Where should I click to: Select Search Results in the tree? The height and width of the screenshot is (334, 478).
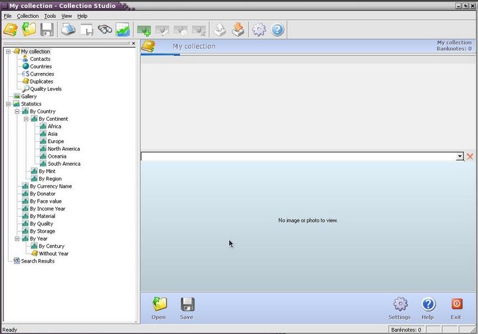pyautogui.click(x=37, y=261)
